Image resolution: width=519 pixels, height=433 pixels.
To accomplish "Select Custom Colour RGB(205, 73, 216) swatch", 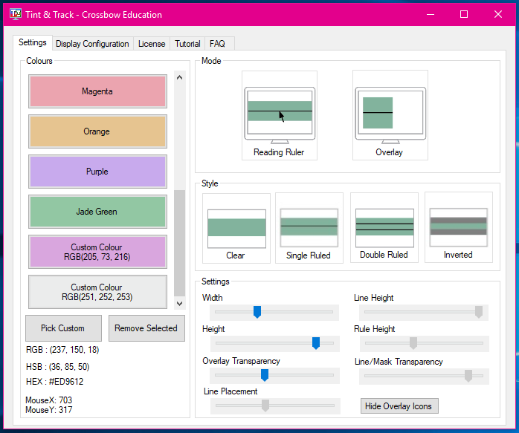I will [97, 252].
